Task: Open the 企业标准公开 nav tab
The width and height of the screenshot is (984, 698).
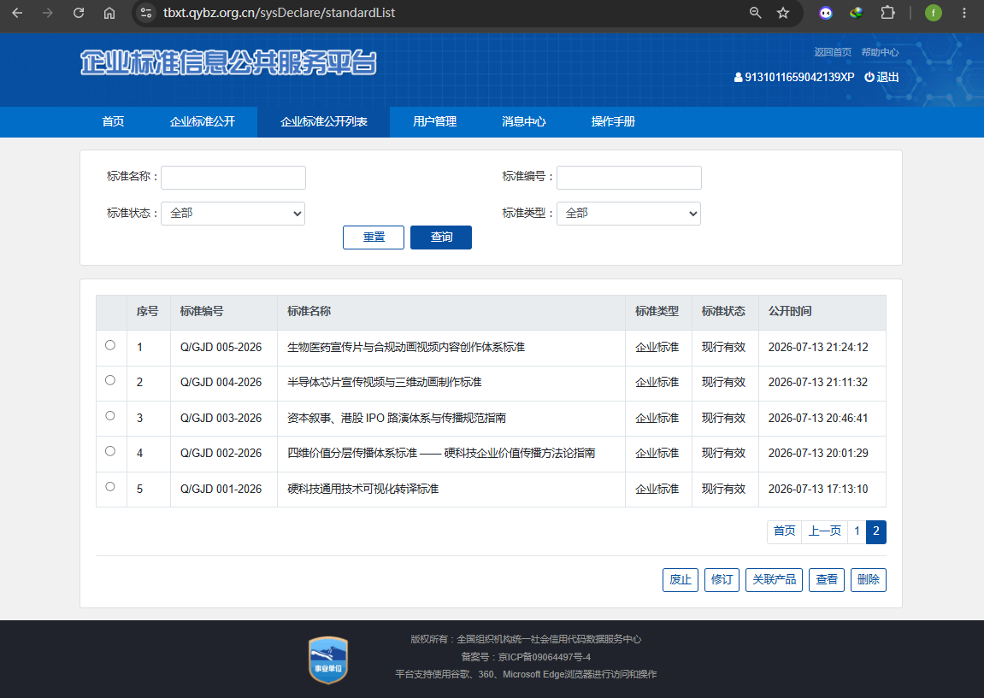Action: click(x=202, y=121)
